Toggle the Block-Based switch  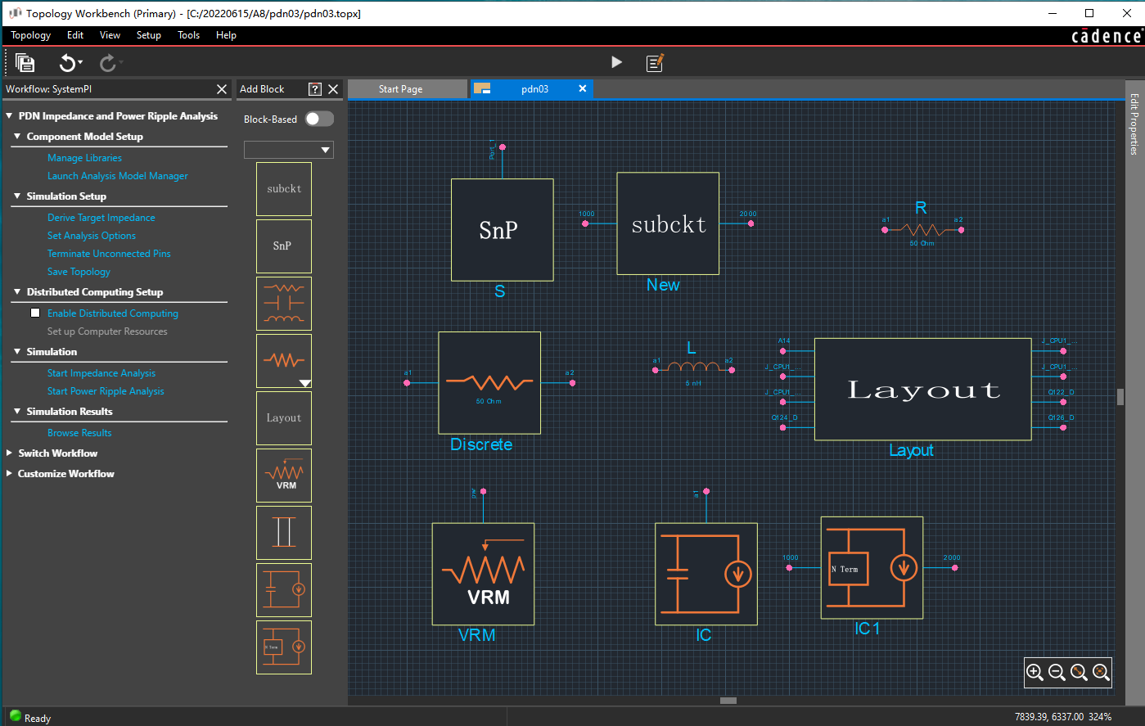pyautogui.click(x=319, y=119)
